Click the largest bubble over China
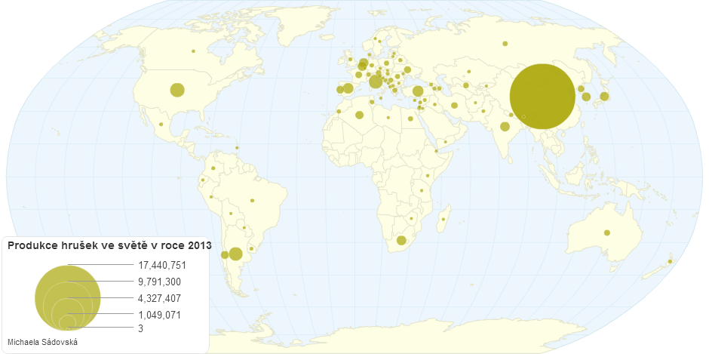This screenshot has width=709, height=354. tap(542, 96)
